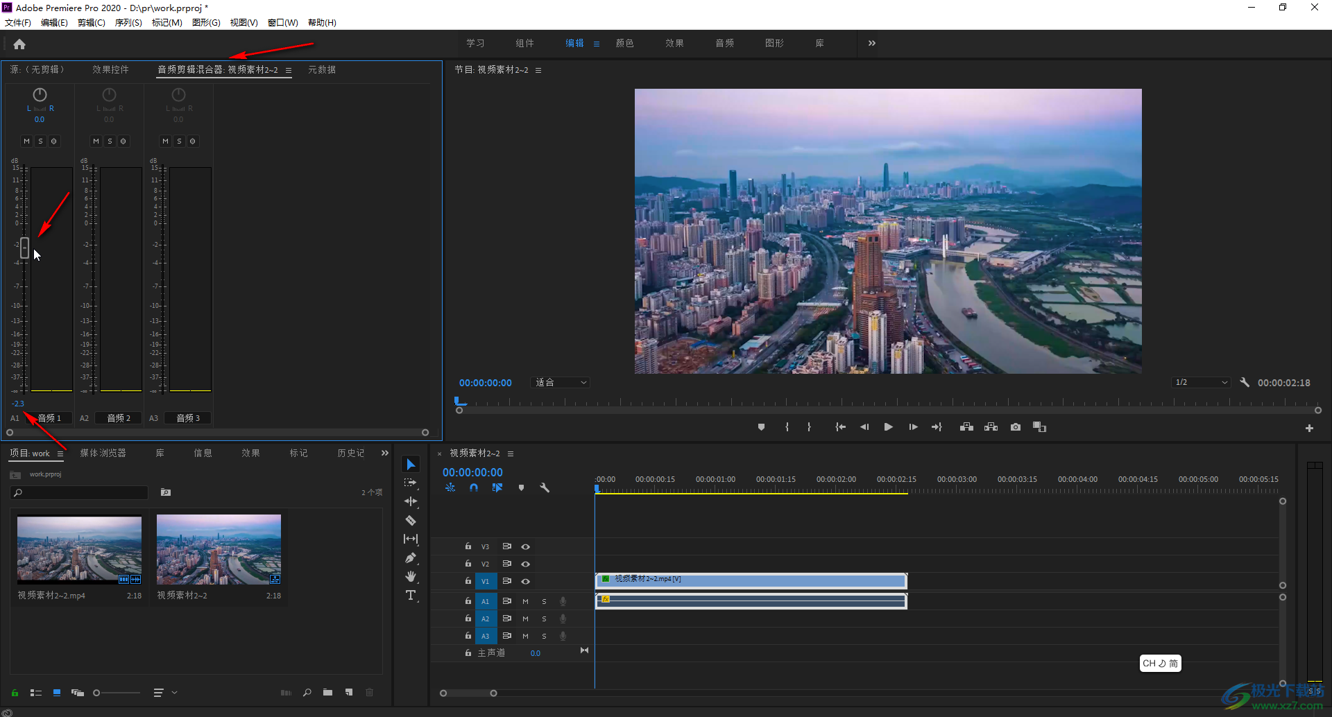Screen dimensions: 1332x717
Task: Open the 文件(F) menu
Action: coord(18,22)
